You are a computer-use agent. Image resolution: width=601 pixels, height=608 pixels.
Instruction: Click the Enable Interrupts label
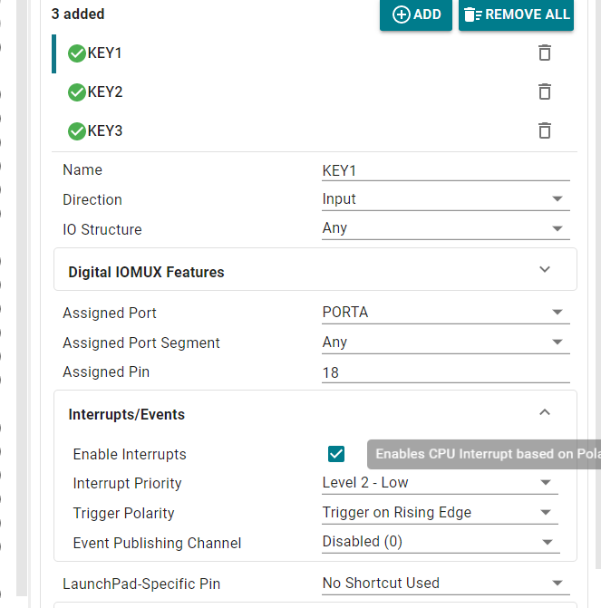pyautogui.click(x=130, y=455)
